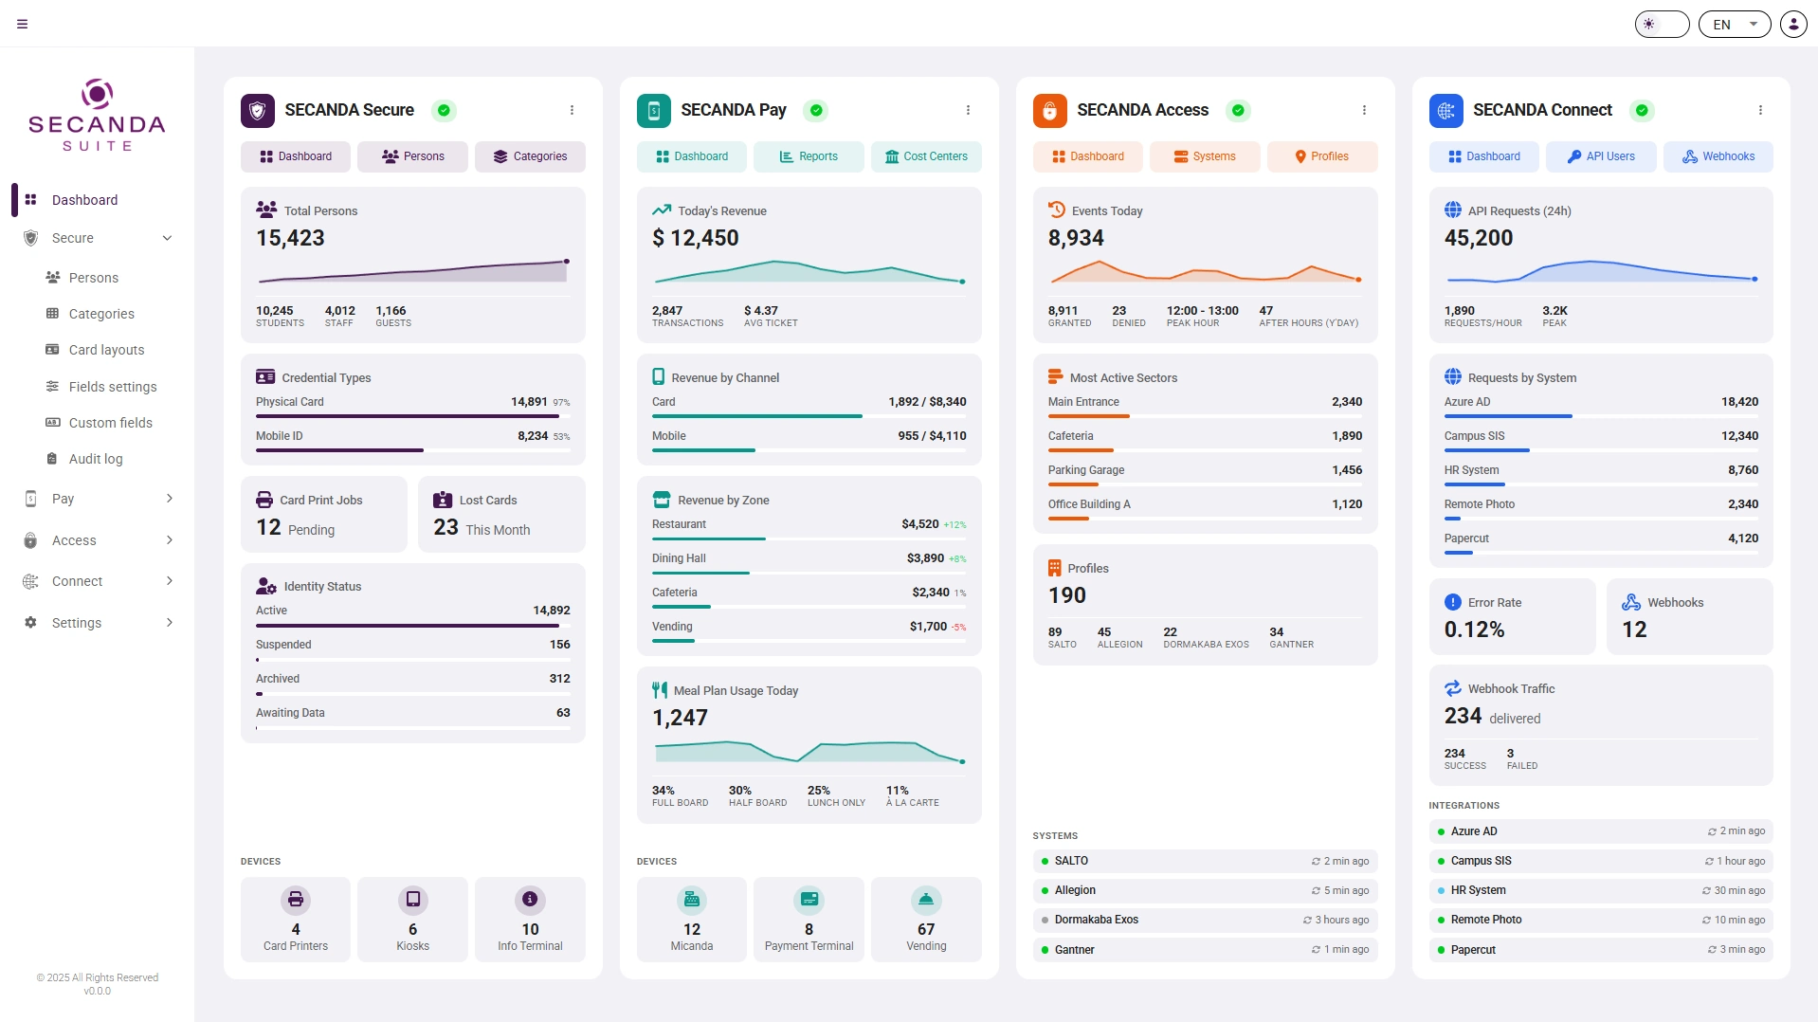Select the Dormakaba Exos system row
1818x1022 pixels.
point(1205,920)
